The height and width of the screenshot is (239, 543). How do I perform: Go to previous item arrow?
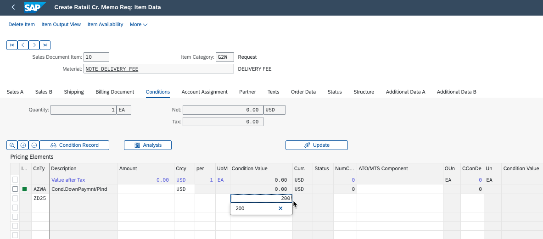(x=23, y=45)
